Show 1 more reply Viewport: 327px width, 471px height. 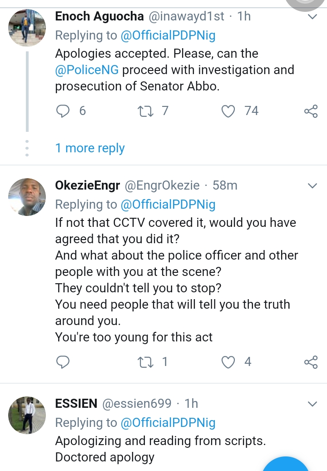[x=90, y=148]
